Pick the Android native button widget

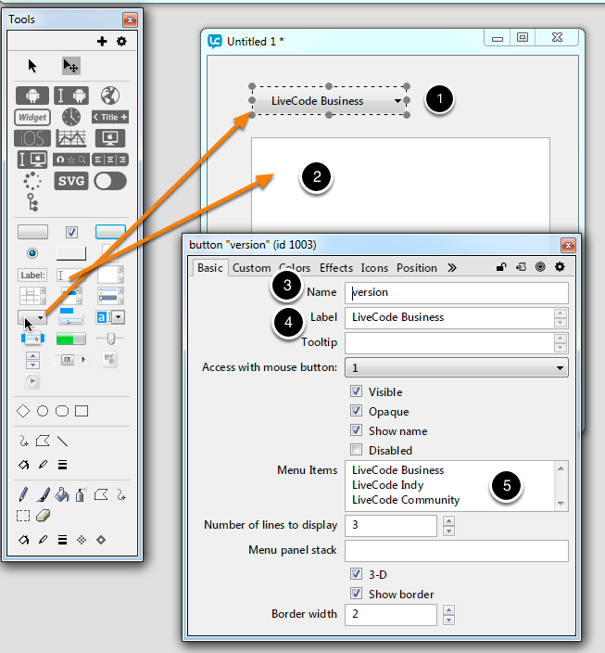[x=32, y=96]
